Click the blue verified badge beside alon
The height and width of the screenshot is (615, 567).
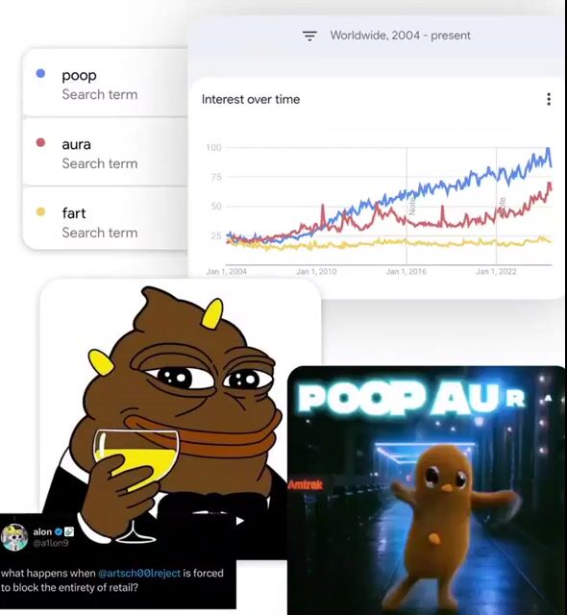59,531
